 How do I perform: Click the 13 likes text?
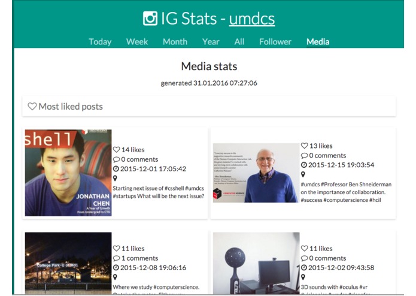pos(321,146)
